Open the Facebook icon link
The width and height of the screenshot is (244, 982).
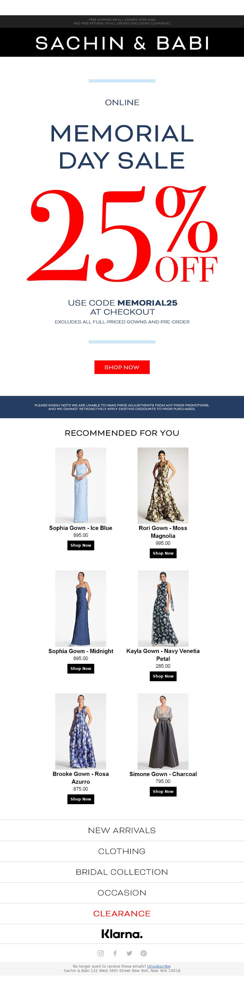coord(115,953)
